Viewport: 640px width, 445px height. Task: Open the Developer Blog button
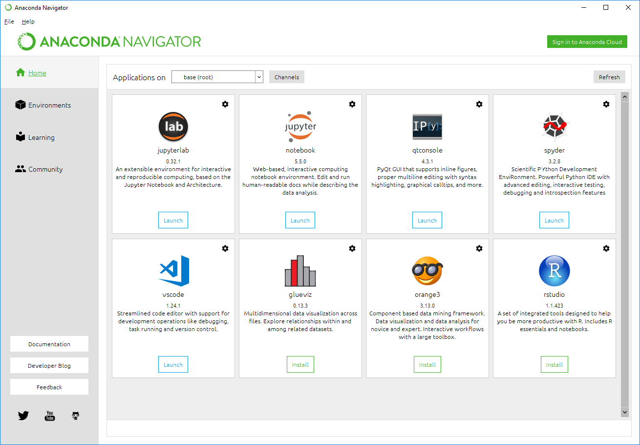(x=49, y=365)
